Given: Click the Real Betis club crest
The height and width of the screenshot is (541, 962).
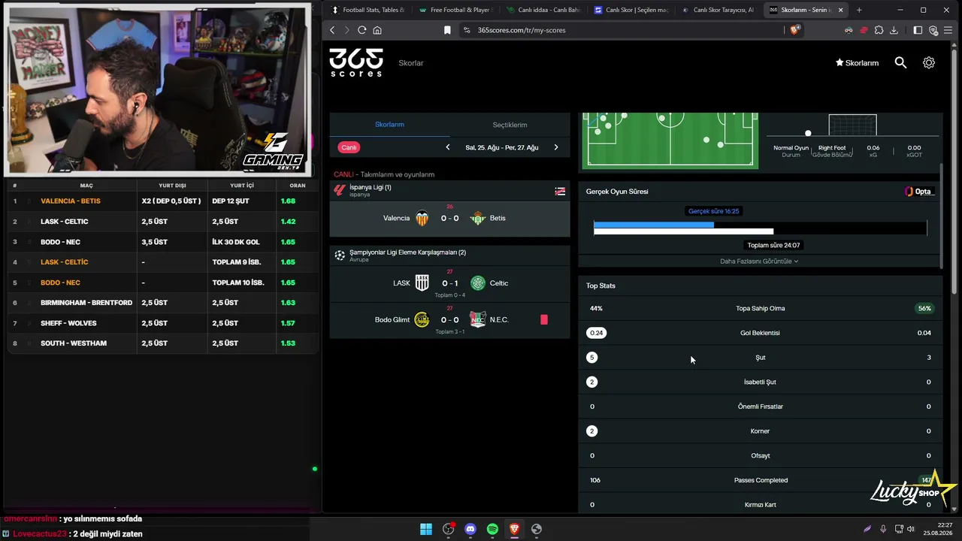Looking at the screenshot, I should [477, 219].
